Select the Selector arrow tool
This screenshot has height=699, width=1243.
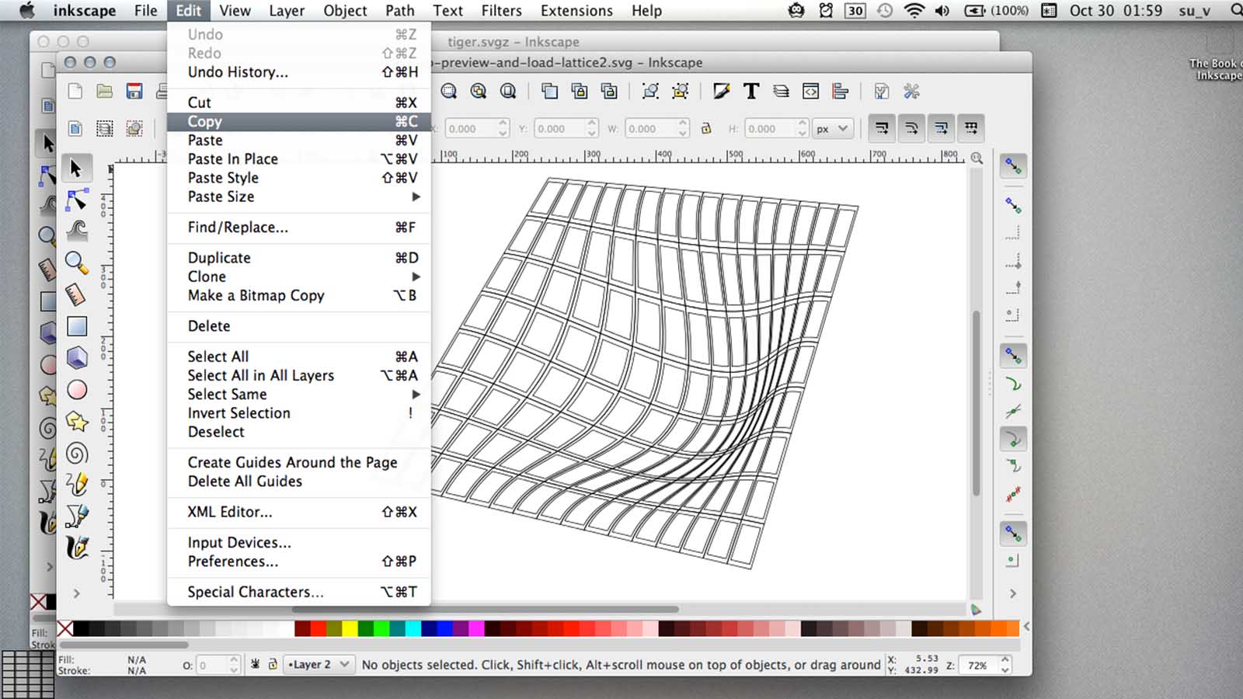tap(76, 169)
